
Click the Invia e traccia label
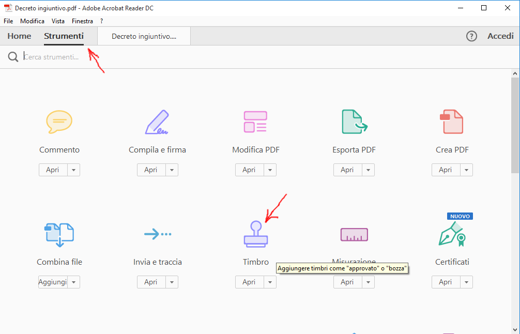(158, 262)
